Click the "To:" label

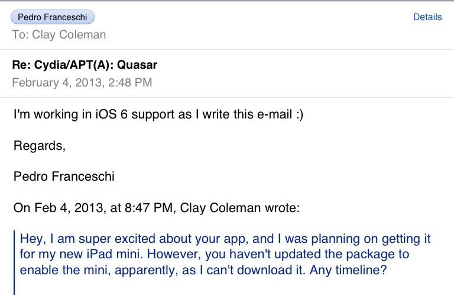pyautogui.click(x=20, y=35)
